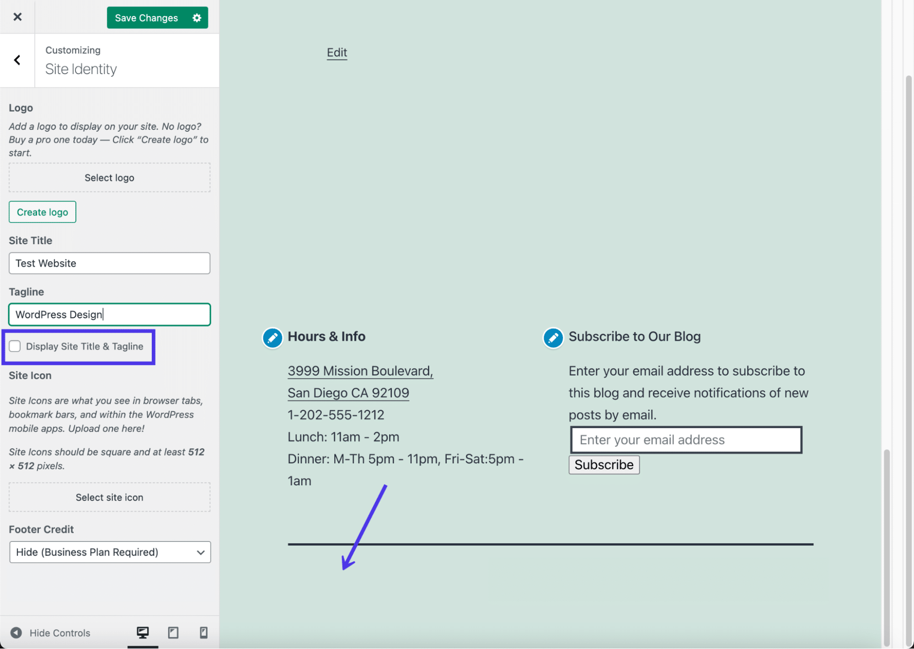Click the gear icon beside Save Changes
914x649 pixels.
[197, 18]
